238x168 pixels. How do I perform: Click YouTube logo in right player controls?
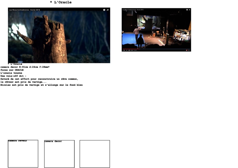[x=187, y=50]
